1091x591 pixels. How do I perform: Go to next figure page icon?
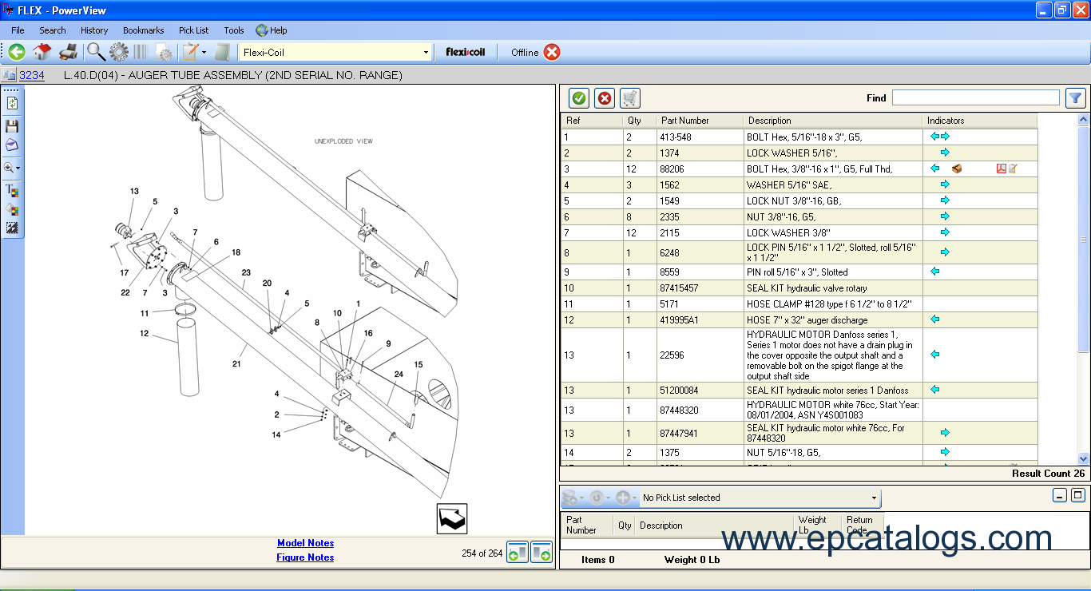click(542, 553)
